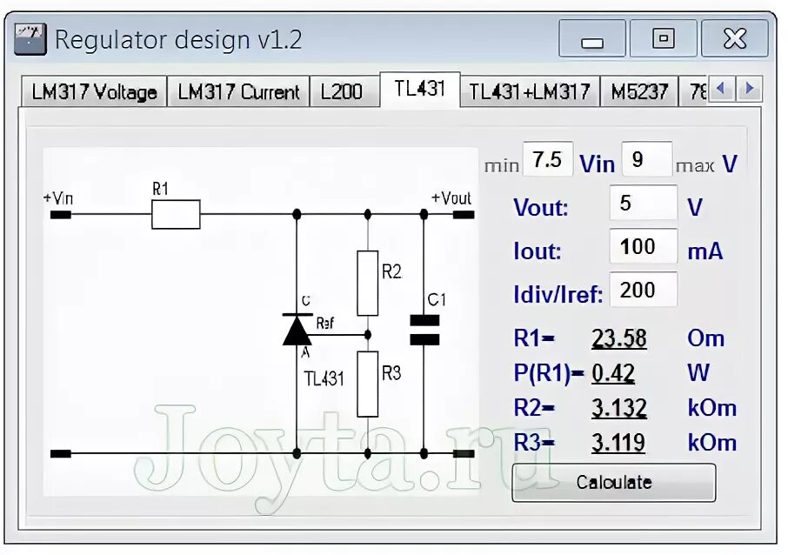Maximize the Regulator design window

[664, 38]
